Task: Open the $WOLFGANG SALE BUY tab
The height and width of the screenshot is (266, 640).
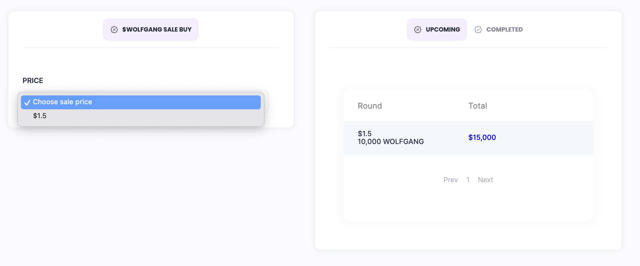Action: [x=157, y=30]
